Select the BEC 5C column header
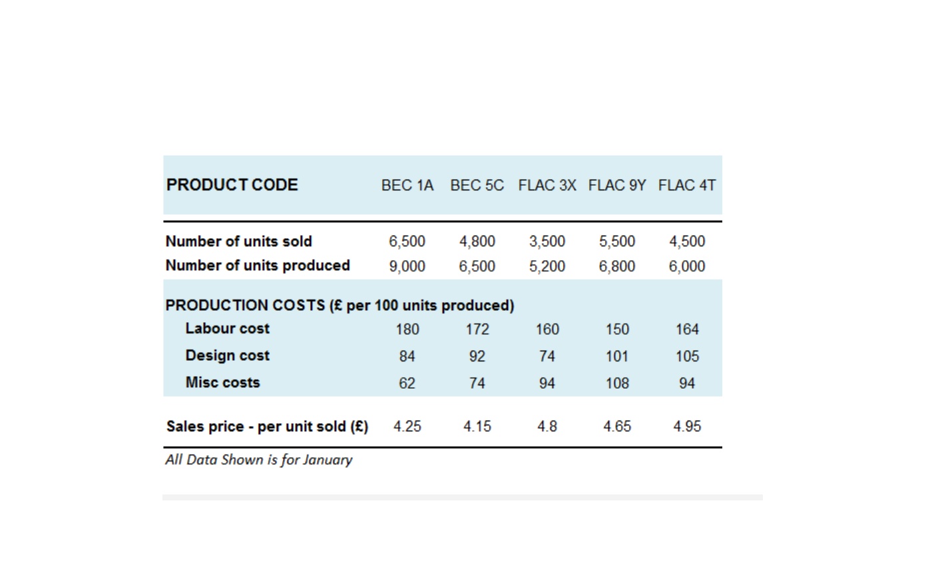This screenshot has height=567, width=926. point(477,186)
